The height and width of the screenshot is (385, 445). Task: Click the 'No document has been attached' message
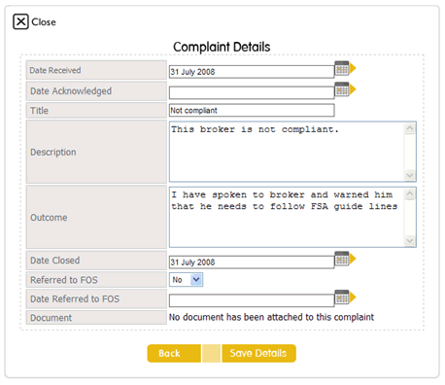pos(271,317)
